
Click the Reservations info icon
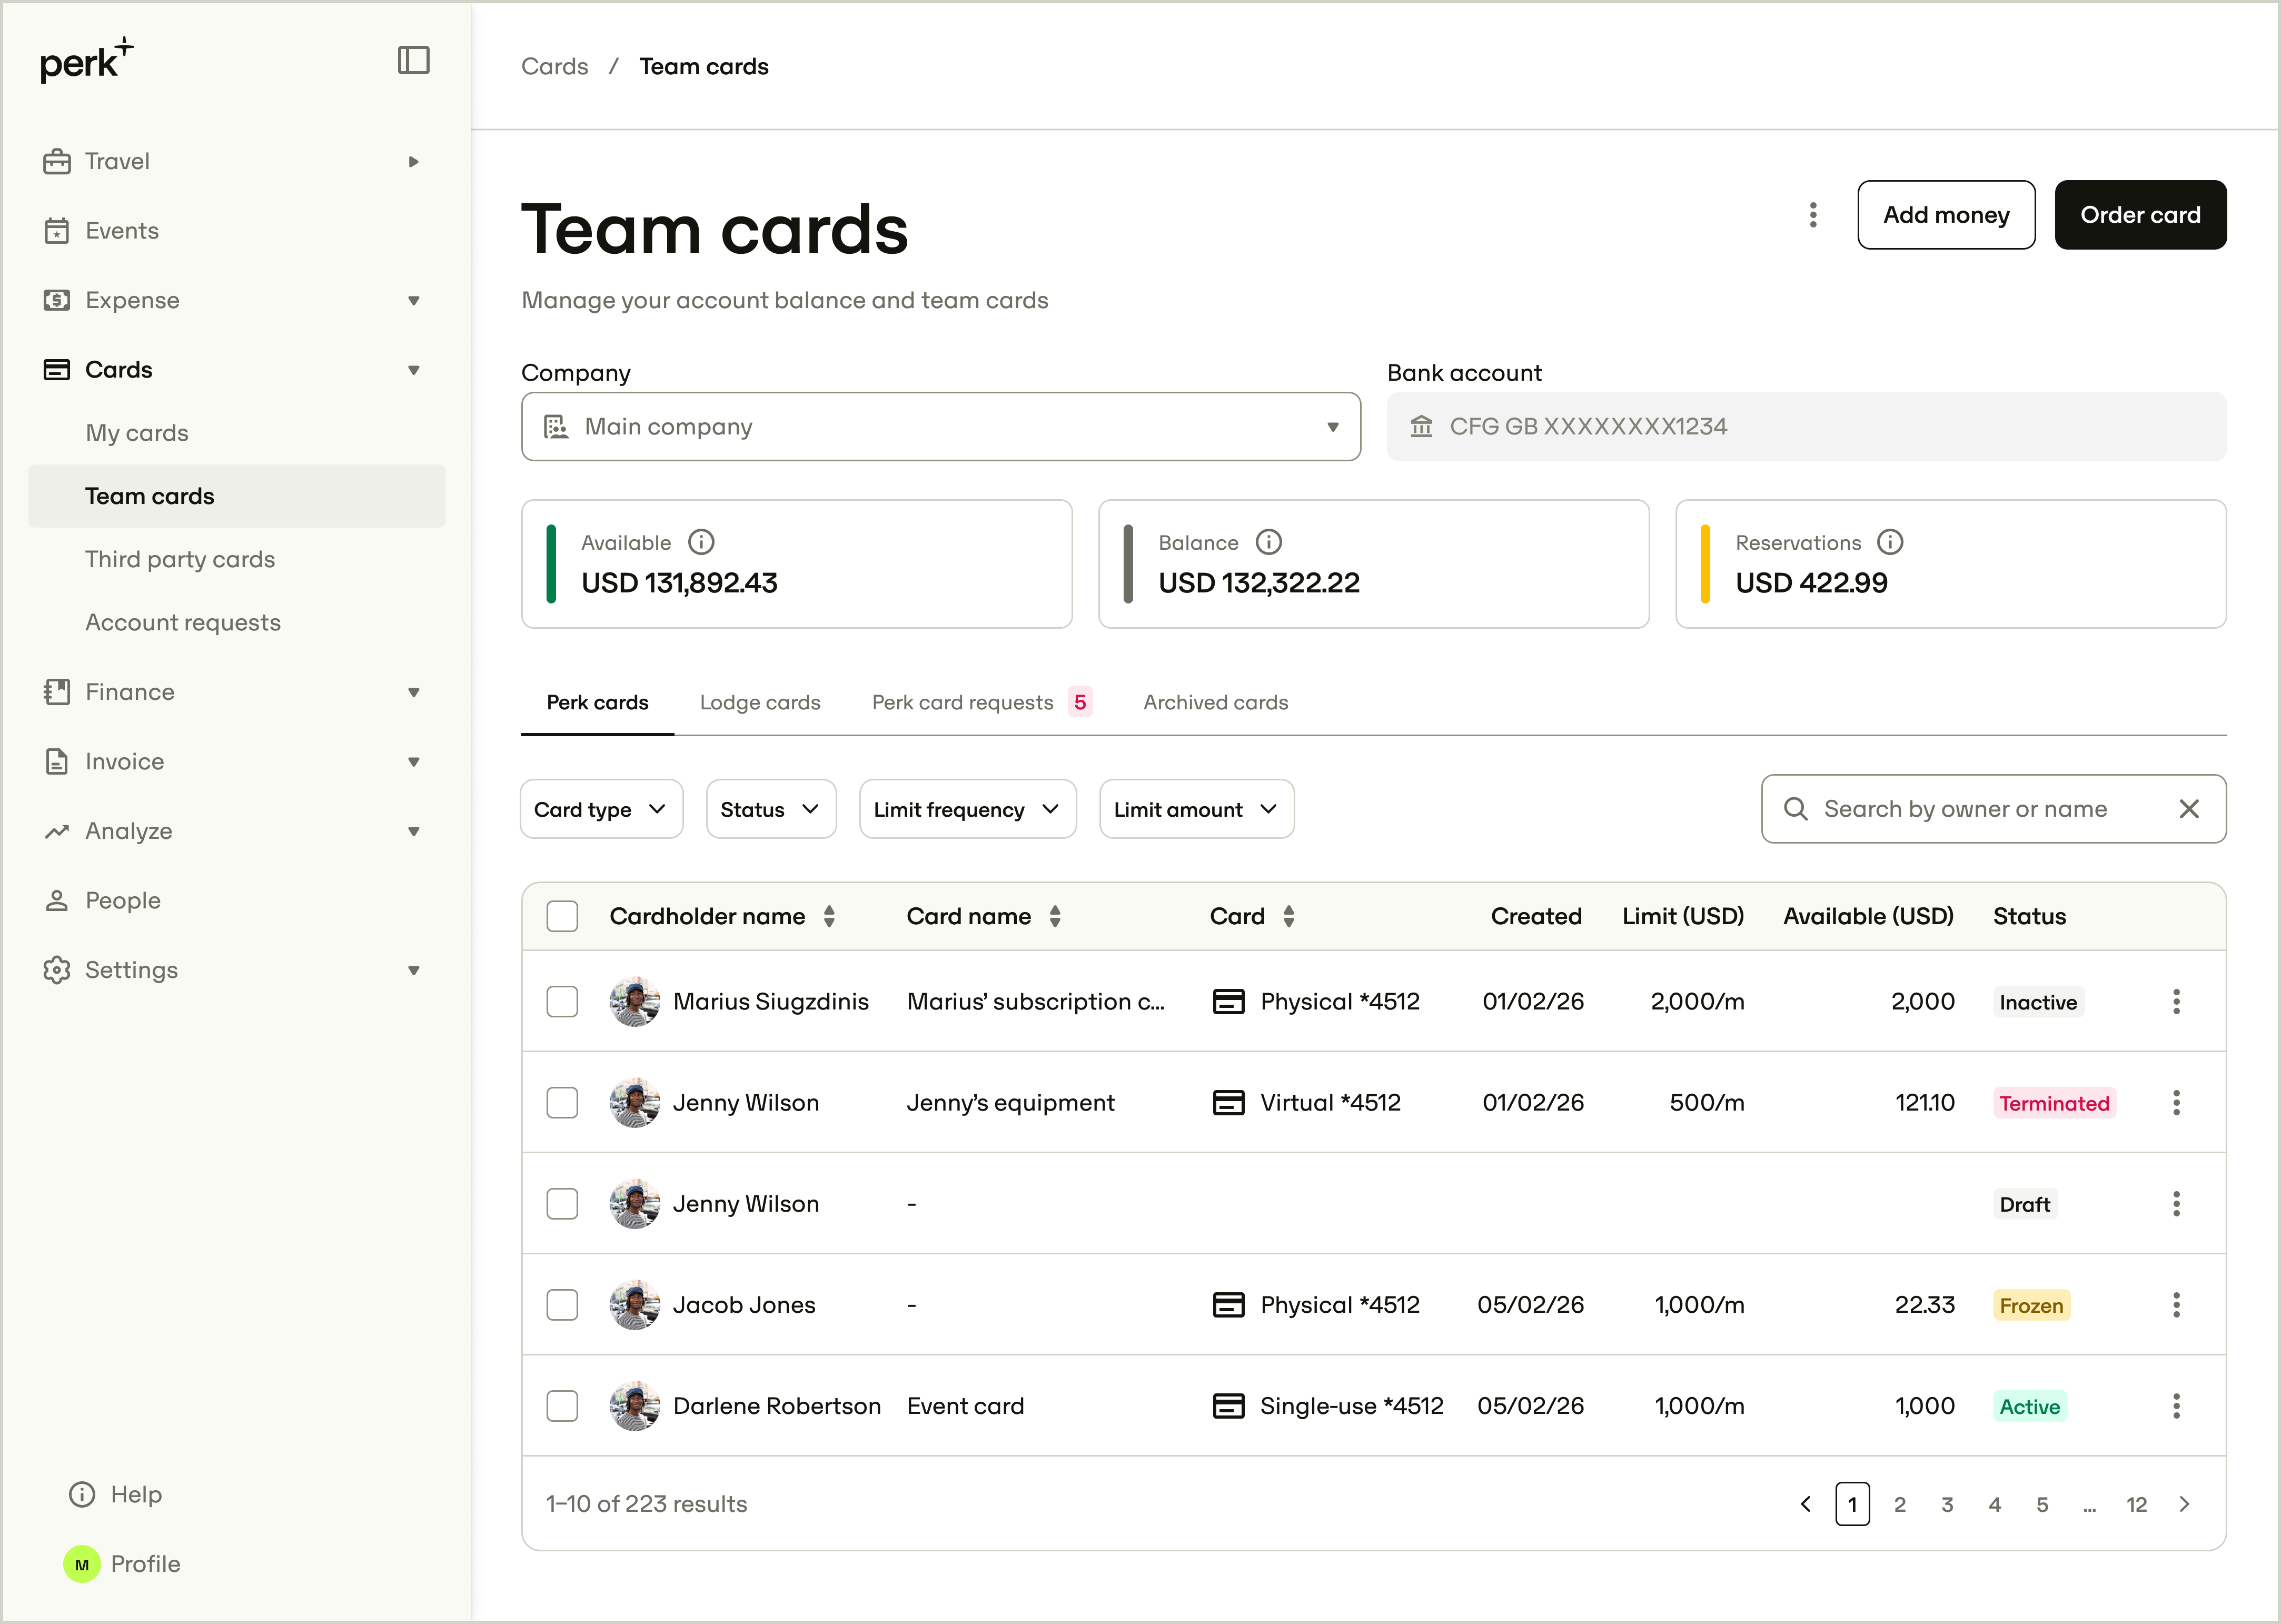1890,542
